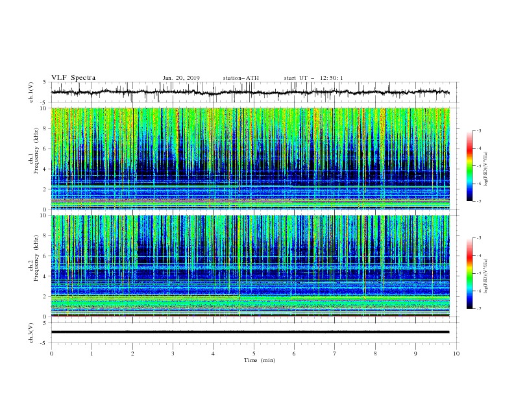514x397 pixels.
Task: Click the ch.1 Frequency (kHz) axis label
Action: pos(34,151)
